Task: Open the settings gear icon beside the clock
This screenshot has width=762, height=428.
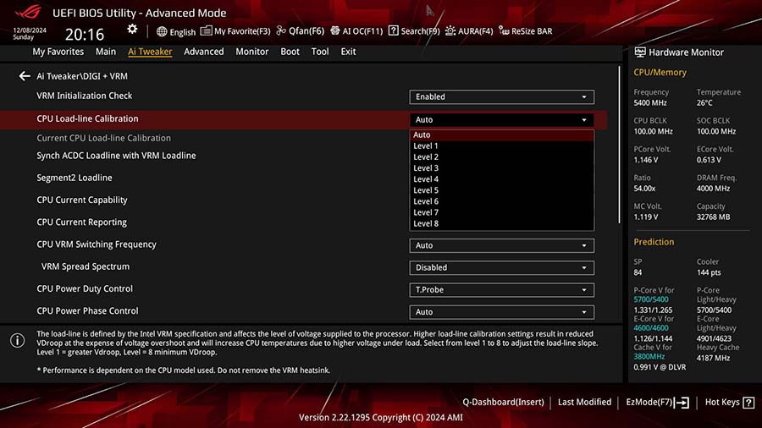Action: pos(132,29)
